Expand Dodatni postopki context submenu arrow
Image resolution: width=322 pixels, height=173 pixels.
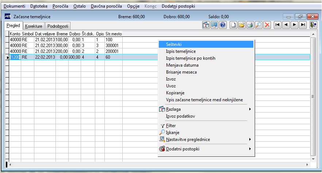(x=250, y=149)
